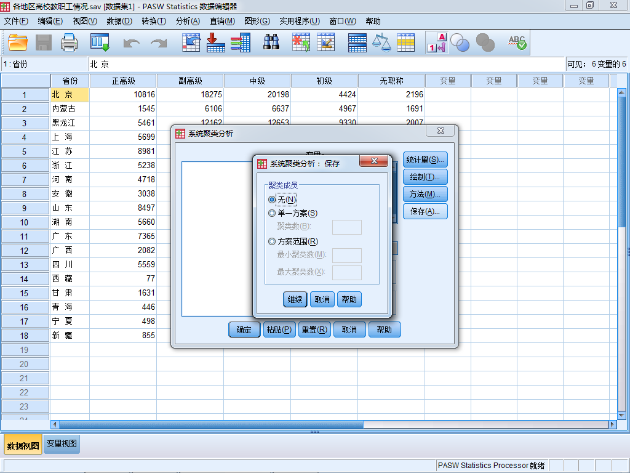Screen dimensions: 630x473
Task: Switch to the 变量视图 tab
Action: 62,443
